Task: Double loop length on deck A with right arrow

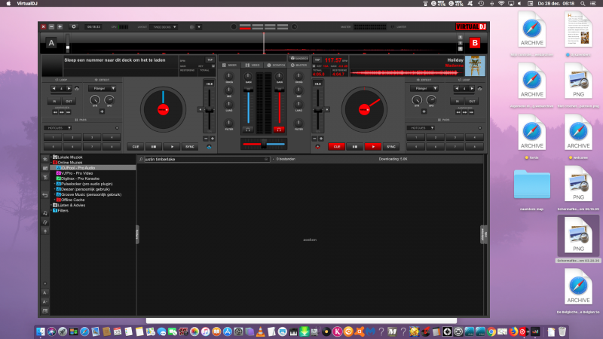Action: click(69, 88)
